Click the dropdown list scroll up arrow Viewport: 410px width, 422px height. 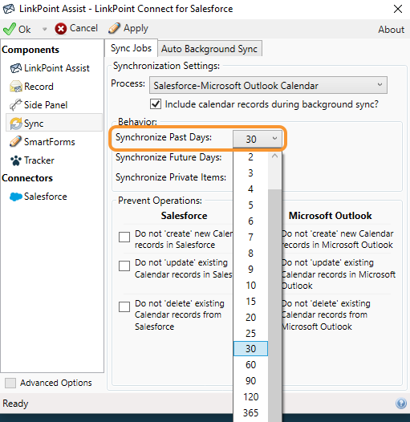pyautogui.click(x=274, y=156)
